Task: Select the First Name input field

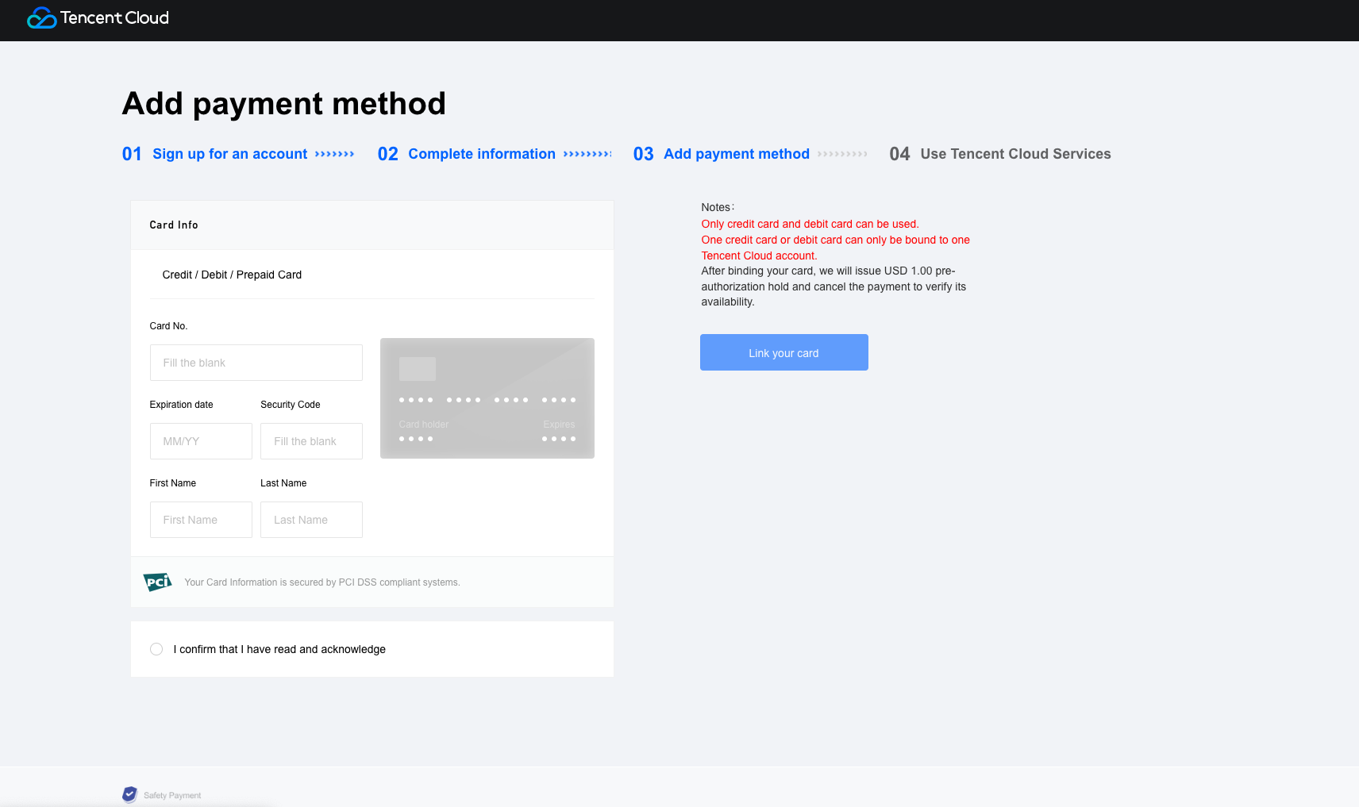Action: pos(201,520)
